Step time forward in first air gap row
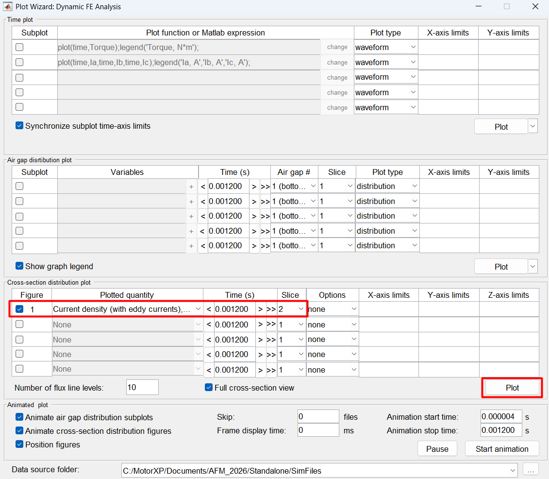Viewport: 549px width, 479px height. pos(254,187)
